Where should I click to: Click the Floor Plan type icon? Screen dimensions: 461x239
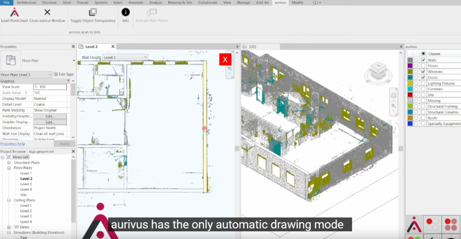pyautogui.click(x=11, y=60)
